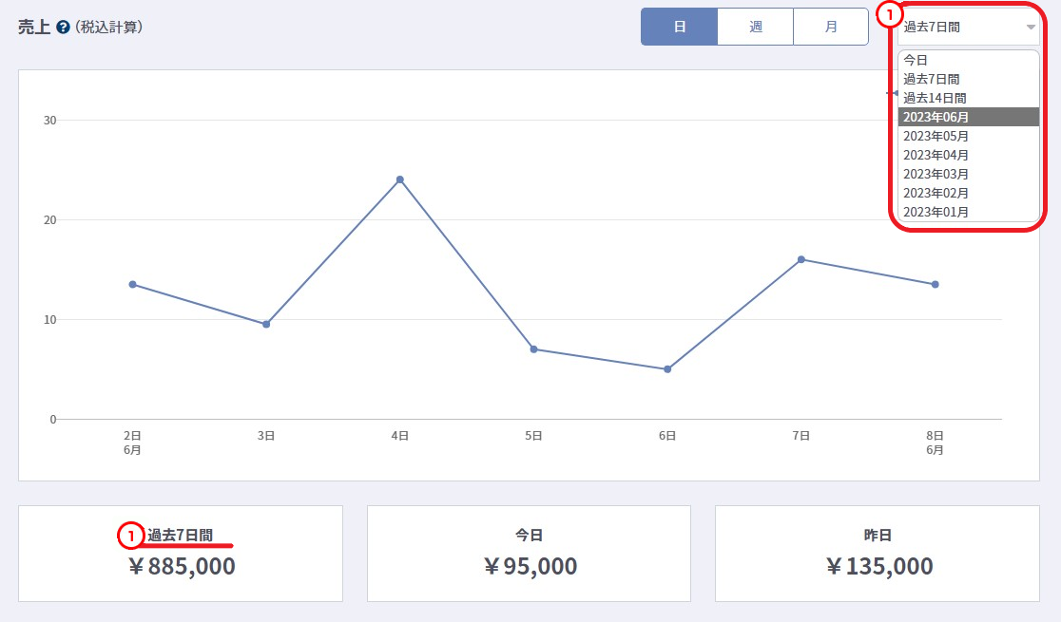Choose 2023年01月 at the bottom of list

[936, 212]
